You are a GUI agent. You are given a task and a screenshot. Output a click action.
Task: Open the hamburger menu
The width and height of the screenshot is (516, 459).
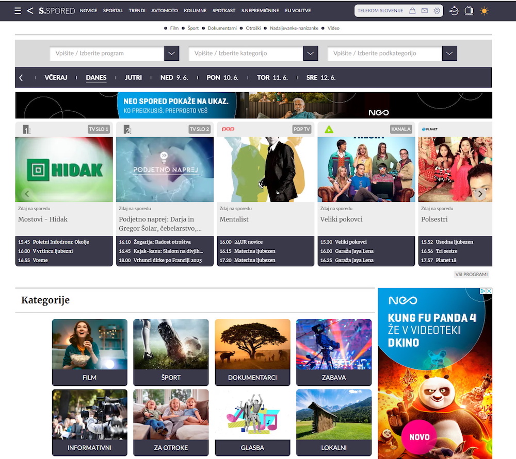click(x=18, y=10)
